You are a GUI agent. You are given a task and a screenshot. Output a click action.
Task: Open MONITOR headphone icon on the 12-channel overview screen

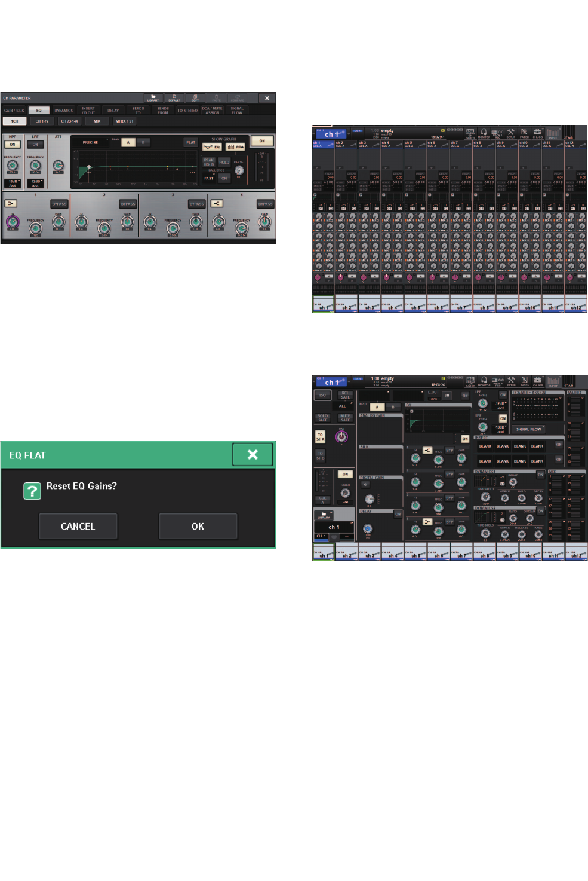[x=484, y=133]
